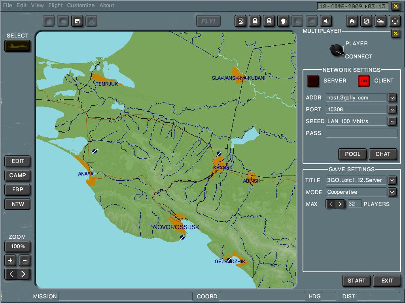Click the CHAT button
The image size is (405, 303).
click(382, 154)
